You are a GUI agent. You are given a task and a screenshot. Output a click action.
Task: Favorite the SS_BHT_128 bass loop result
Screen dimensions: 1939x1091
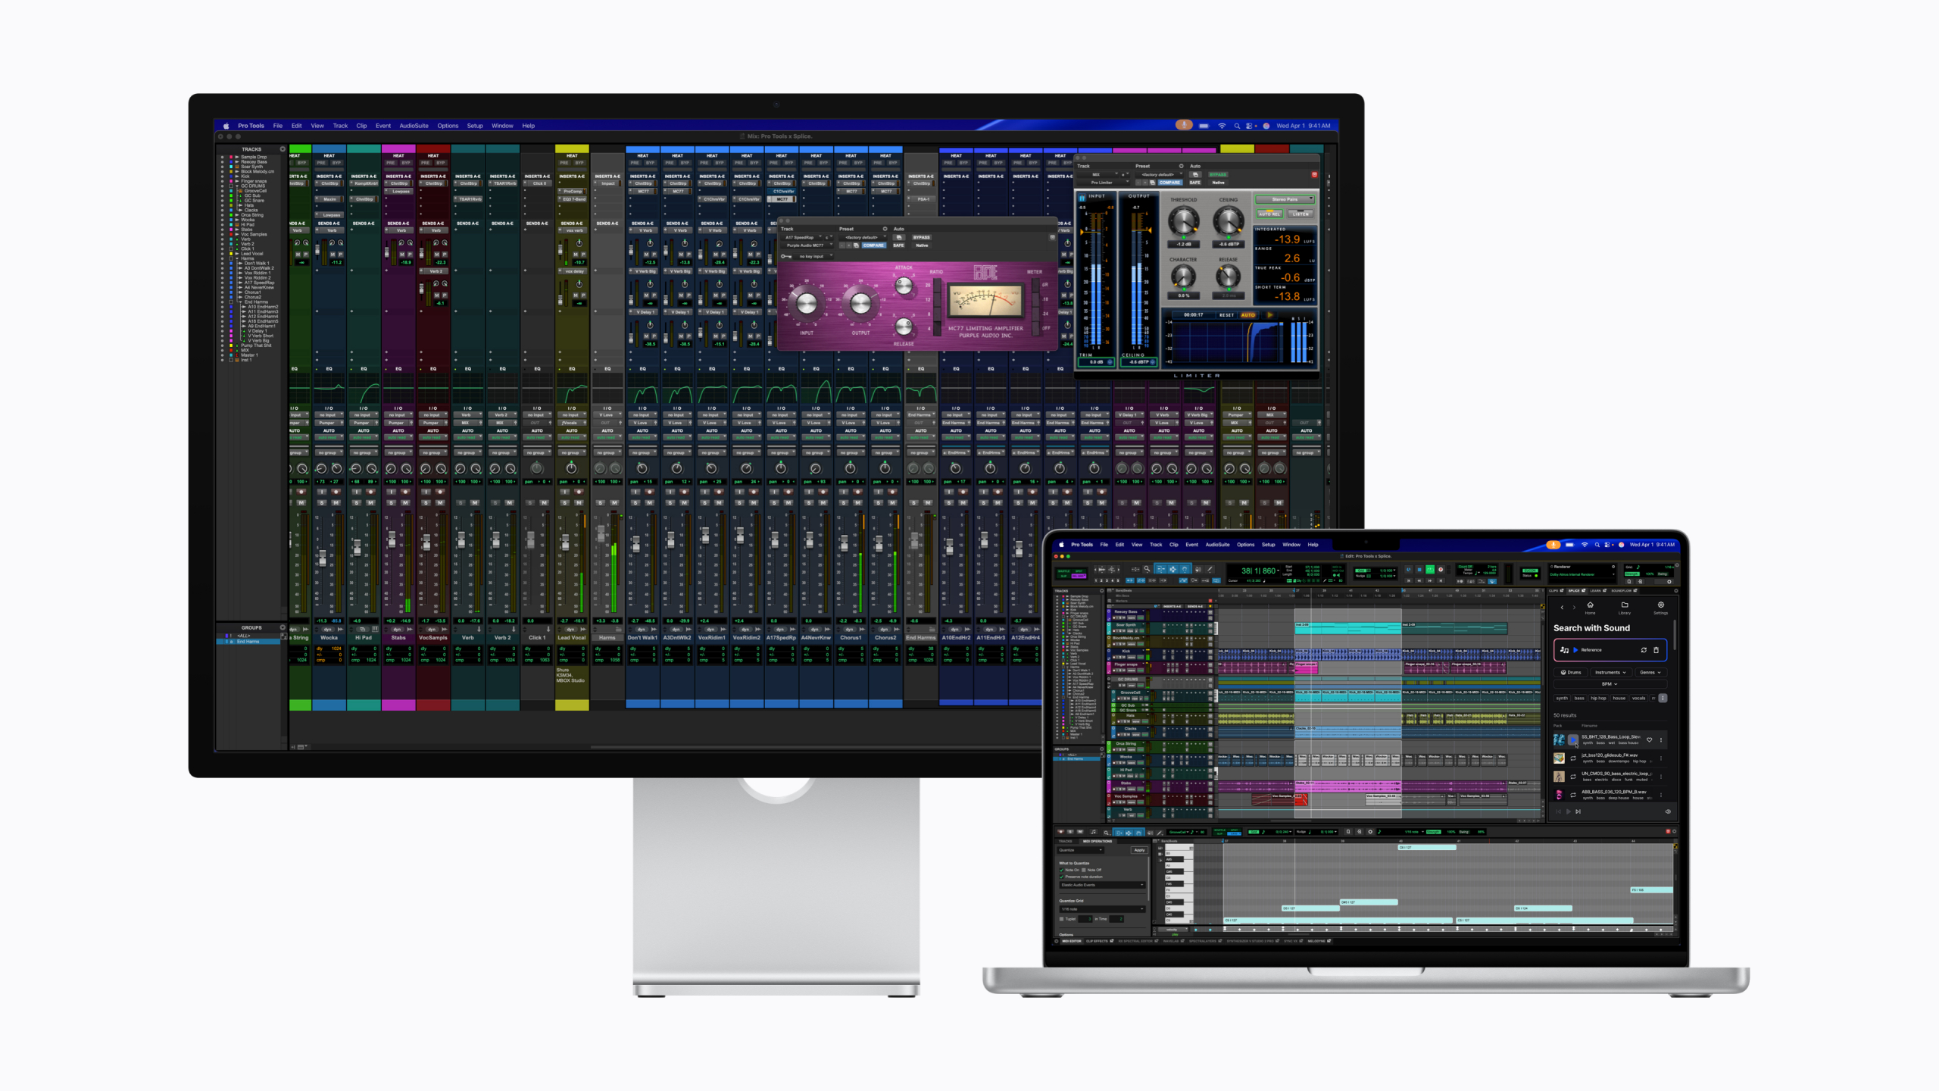pos(1650,740)
